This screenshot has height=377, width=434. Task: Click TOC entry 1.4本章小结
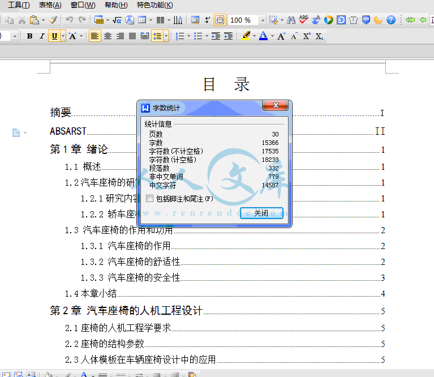pos(225,293)
